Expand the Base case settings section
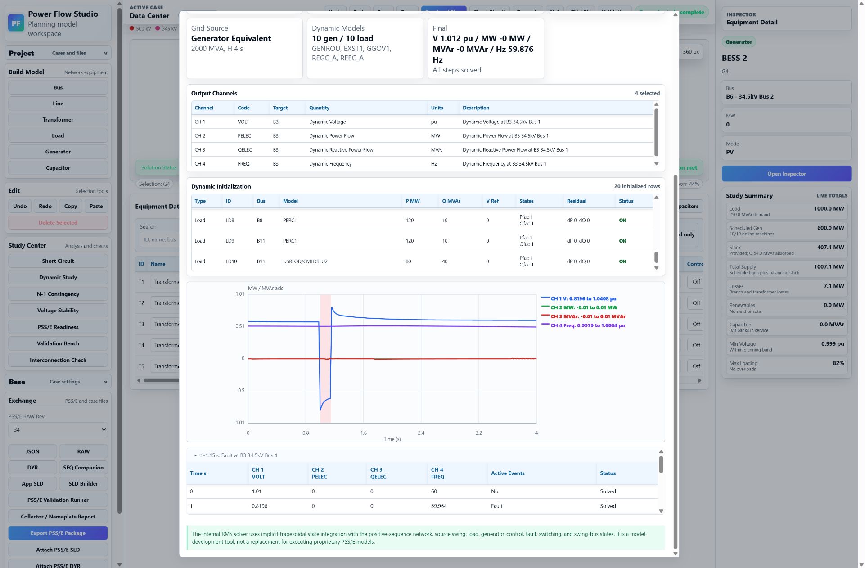Viewport: 865px width, 568px height. point(58,382)
